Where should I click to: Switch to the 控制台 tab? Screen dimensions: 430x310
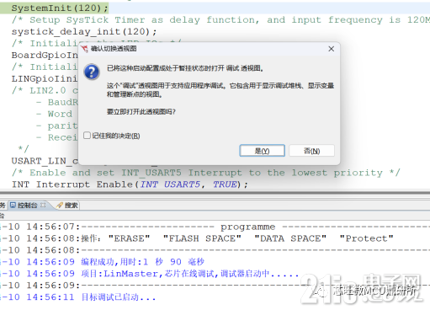27,206
